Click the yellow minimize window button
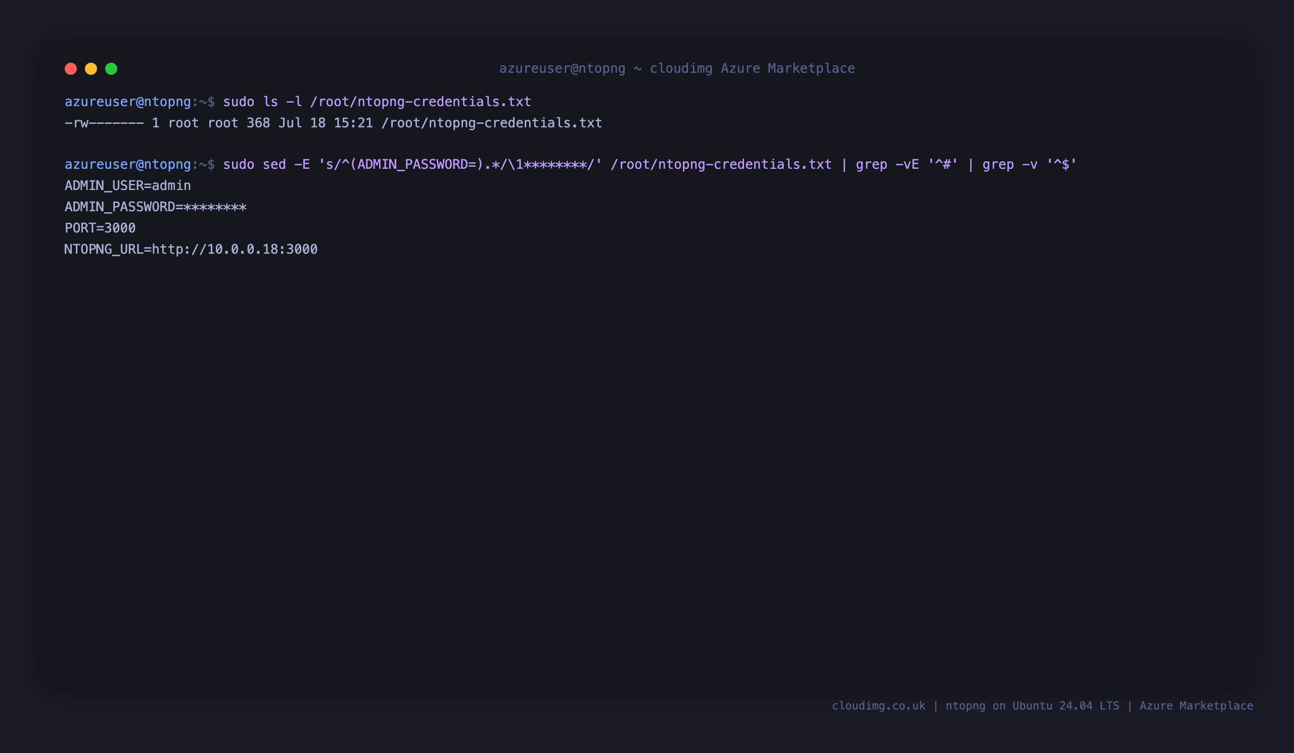This screenshot has height=753, width=1294. coord(91,69)
